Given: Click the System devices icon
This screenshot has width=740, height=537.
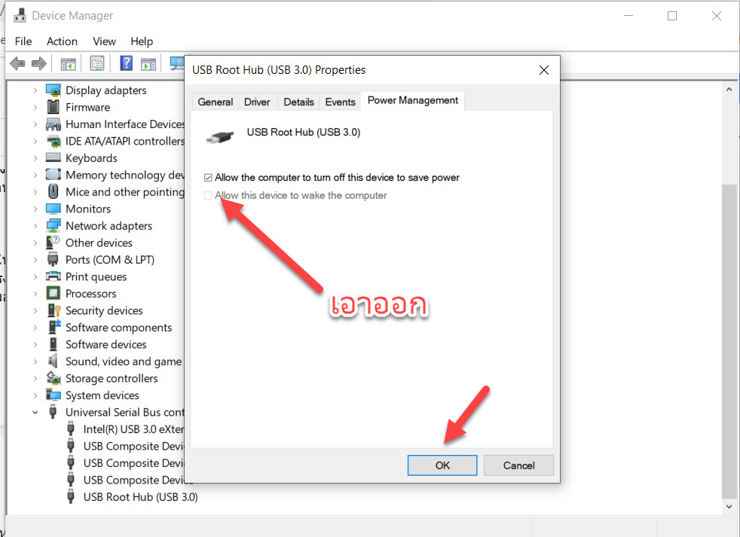Looking at the screenshot, I should (54, 395).
